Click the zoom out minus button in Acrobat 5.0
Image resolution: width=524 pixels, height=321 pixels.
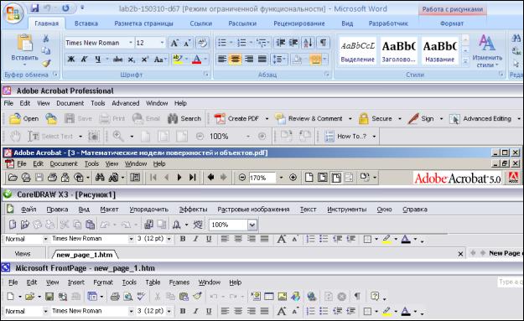click(242, 178)
